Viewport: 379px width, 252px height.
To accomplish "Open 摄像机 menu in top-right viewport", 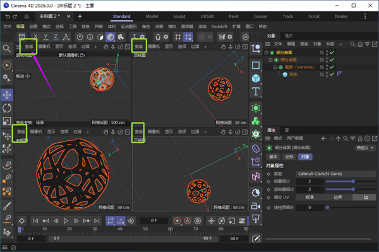I will tap(153, 47).
